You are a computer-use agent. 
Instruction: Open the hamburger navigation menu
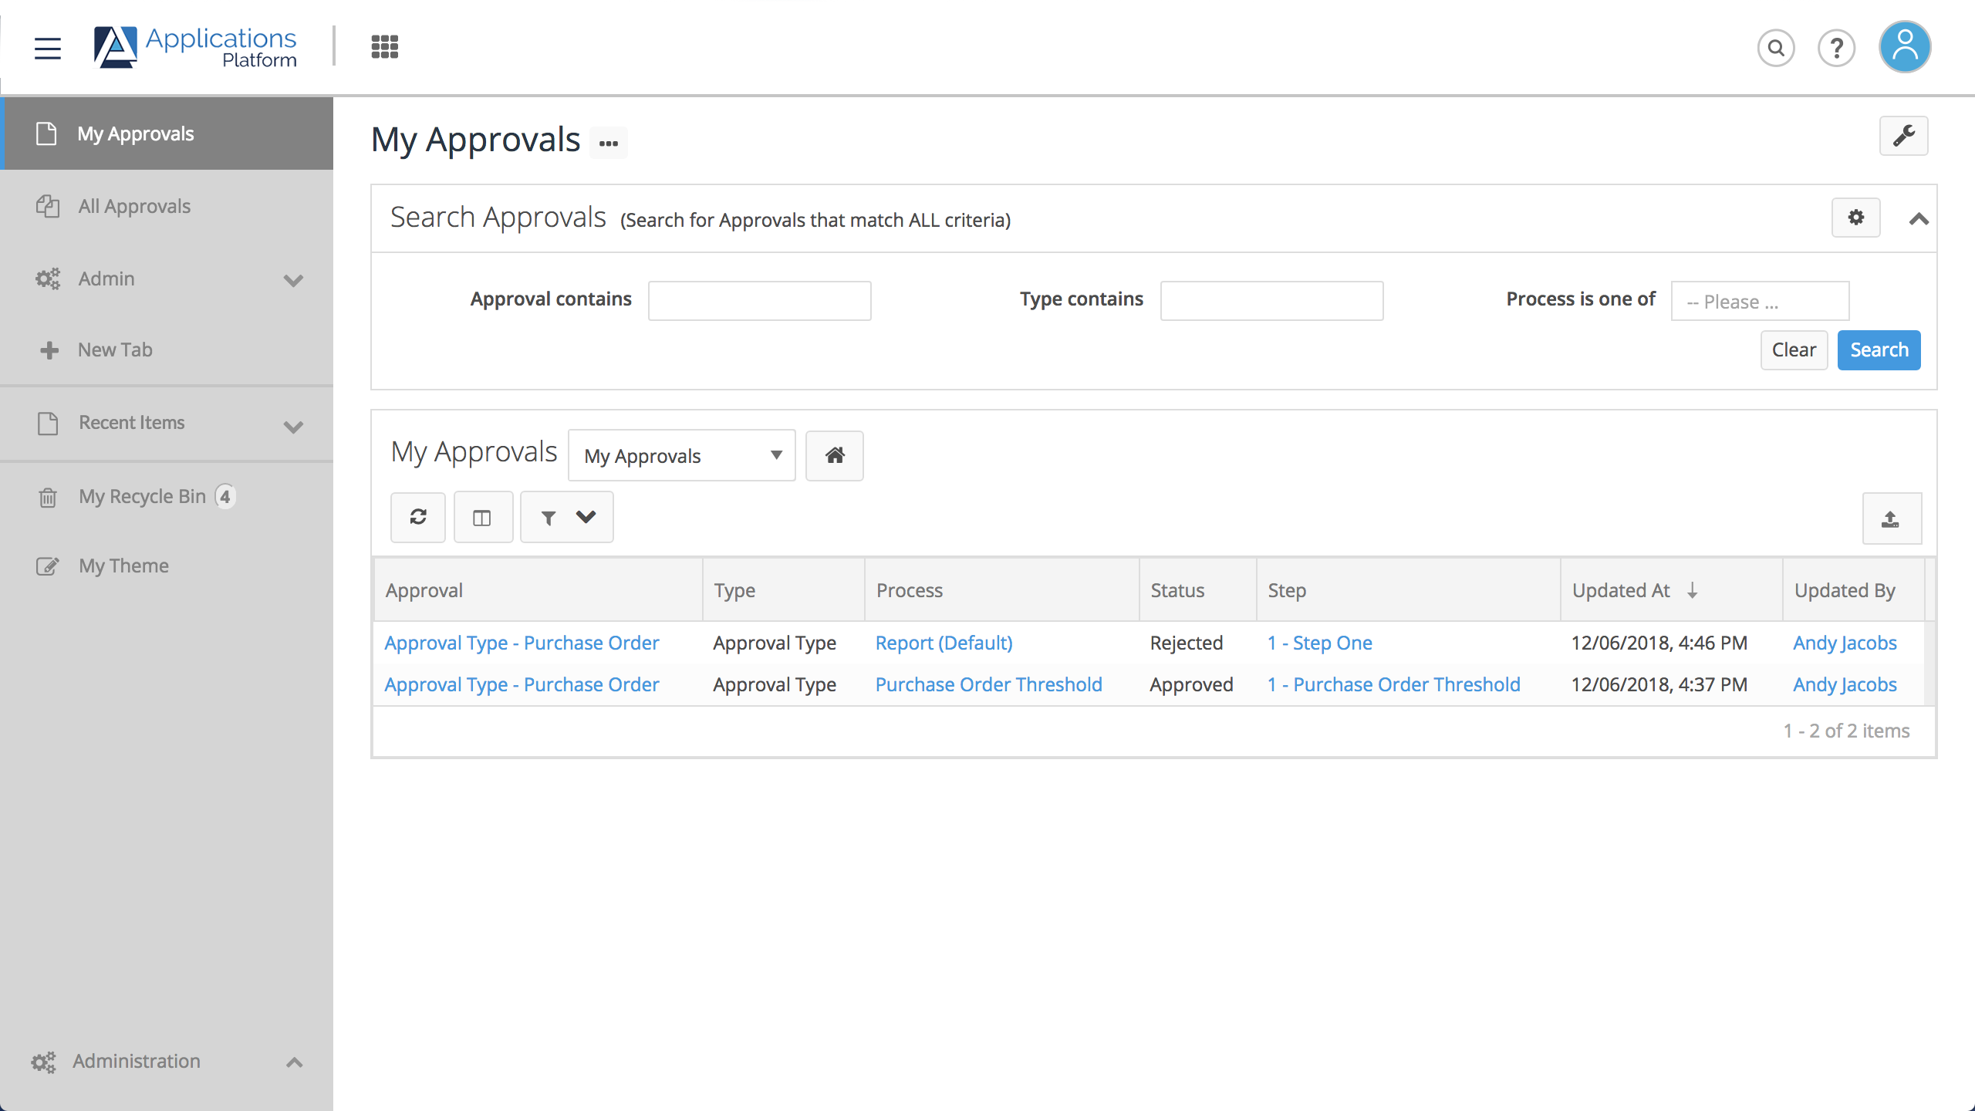point(47,48)
